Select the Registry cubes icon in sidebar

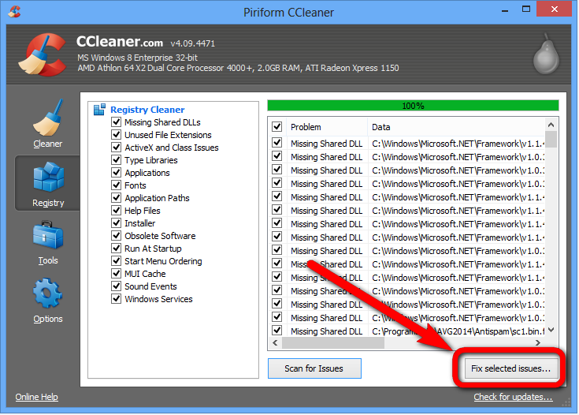48,177
